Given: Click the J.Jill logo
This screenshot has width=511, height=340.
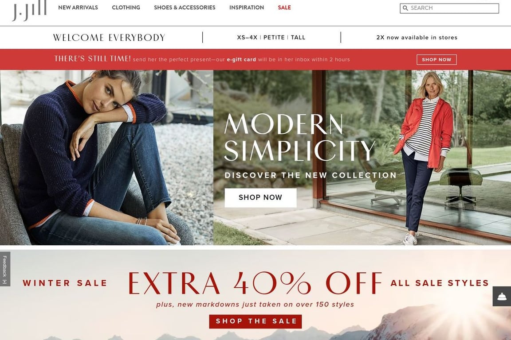Looking at the screenshot, I should (29, 11).
